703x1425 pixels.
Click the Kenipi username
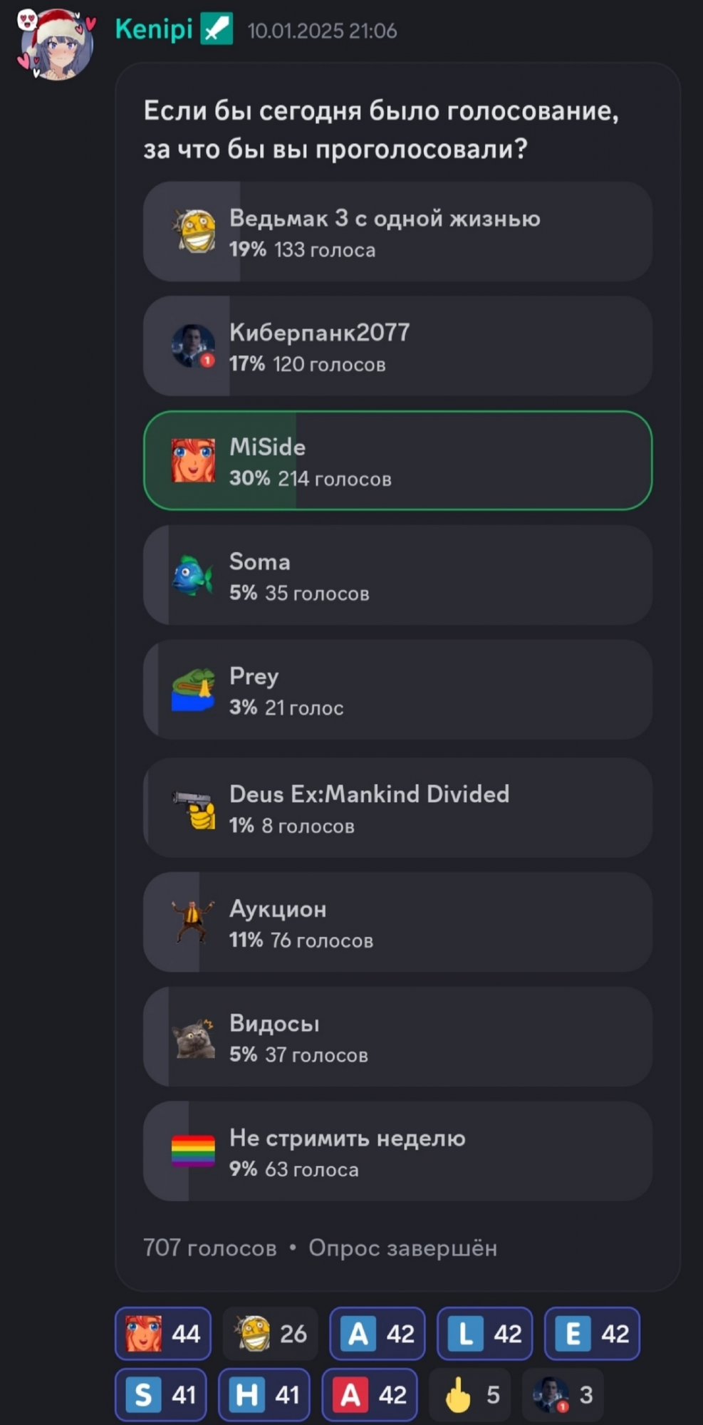click(154, 30)
